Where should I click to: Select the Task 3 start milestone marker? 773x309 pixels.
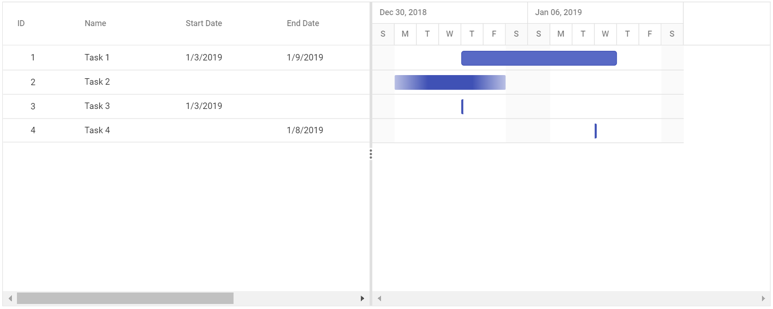point(463,107)
